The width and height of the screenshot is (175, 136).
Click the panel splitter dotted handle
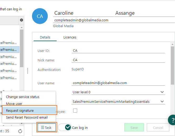coord(28,71)
